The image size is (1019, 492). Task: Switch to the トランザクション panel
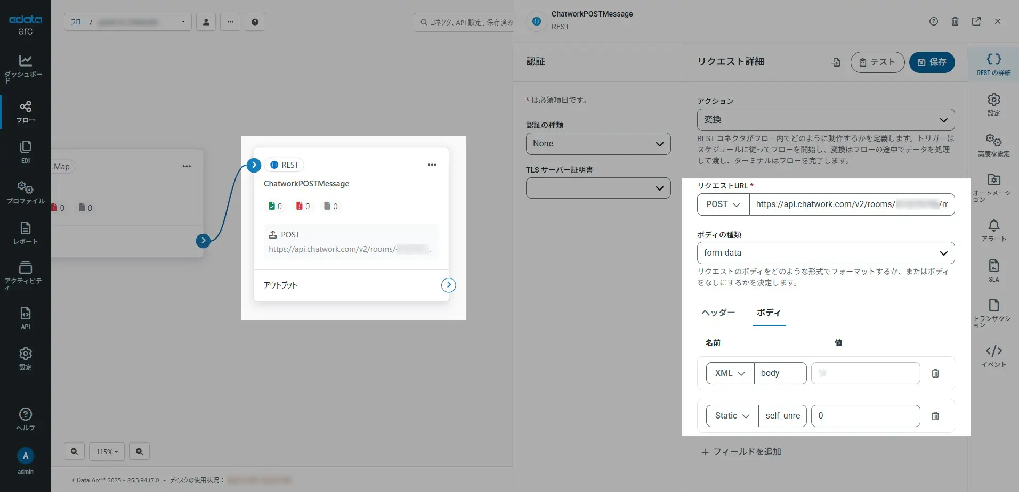coord(993,311)
